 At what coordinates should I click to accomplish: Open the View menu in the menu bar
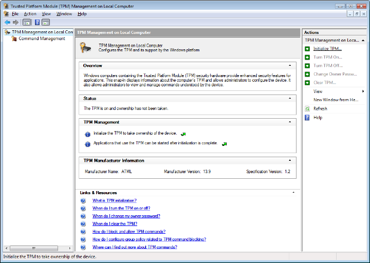[46, 14]
